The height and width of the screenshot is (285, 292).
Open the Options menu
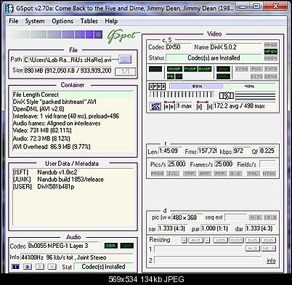click(62, 21)
